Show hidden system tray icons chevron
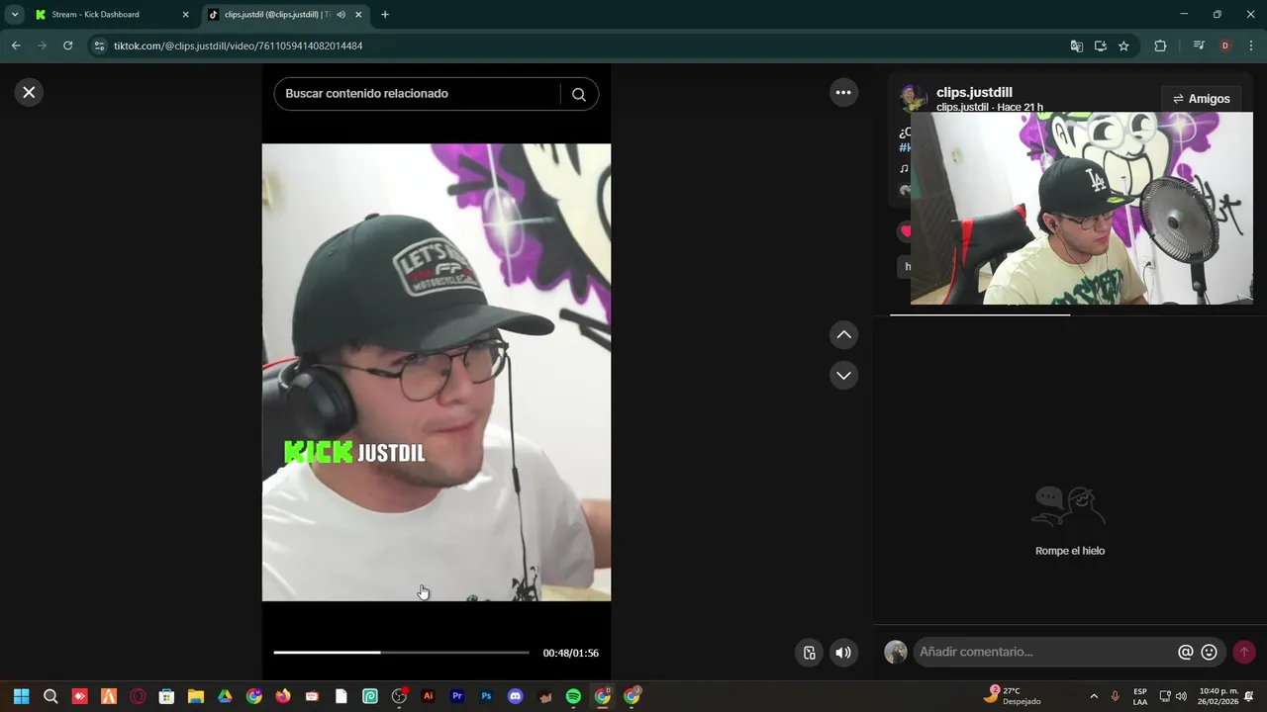Viewport: 1267px width, 712px height. 1094,696
